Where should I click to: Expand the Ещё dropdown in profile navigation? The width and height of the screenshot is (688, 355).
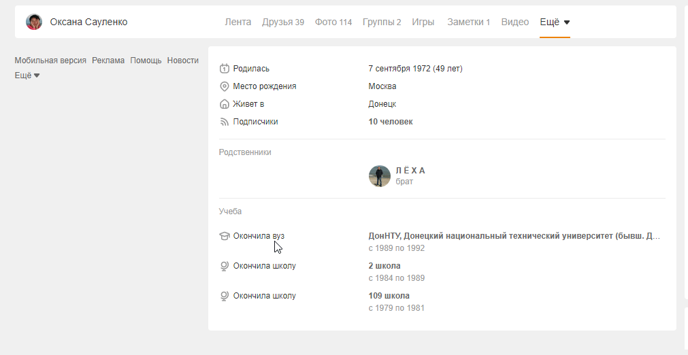pos(555,22)
